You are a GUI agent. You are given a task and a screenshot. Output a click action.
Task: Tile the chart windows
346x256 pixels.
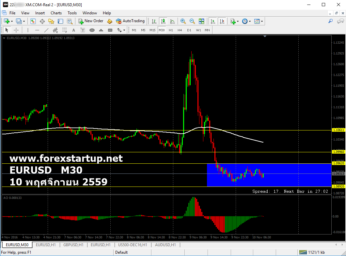[x=201, y=21]
